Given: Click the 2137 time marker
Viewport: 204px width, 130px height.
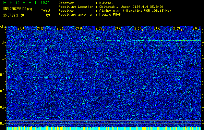Looking at the screenshot, I should pos(138,28).
